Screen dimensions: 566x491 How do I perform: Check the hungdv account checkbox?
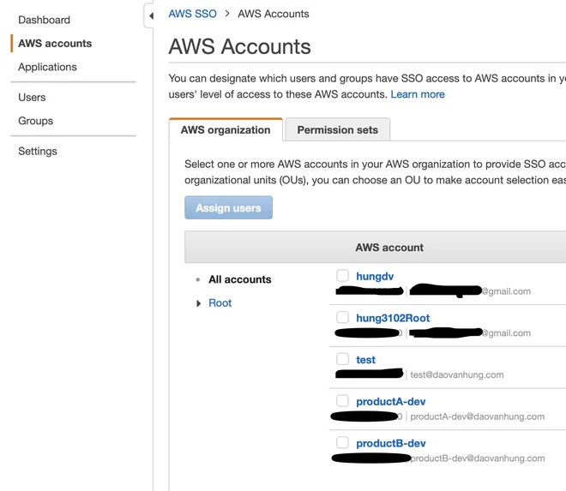click(x=342, y=276)
